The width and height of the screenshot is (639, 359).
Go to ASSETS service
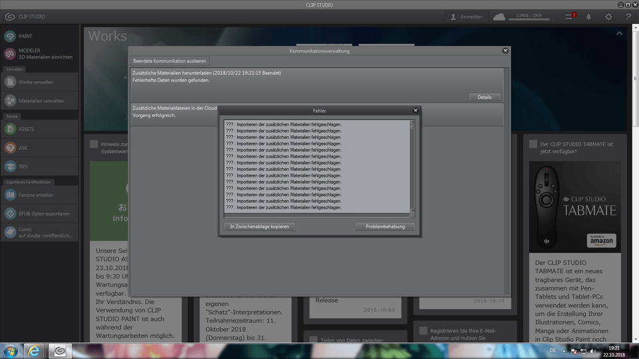click(39, 129)
